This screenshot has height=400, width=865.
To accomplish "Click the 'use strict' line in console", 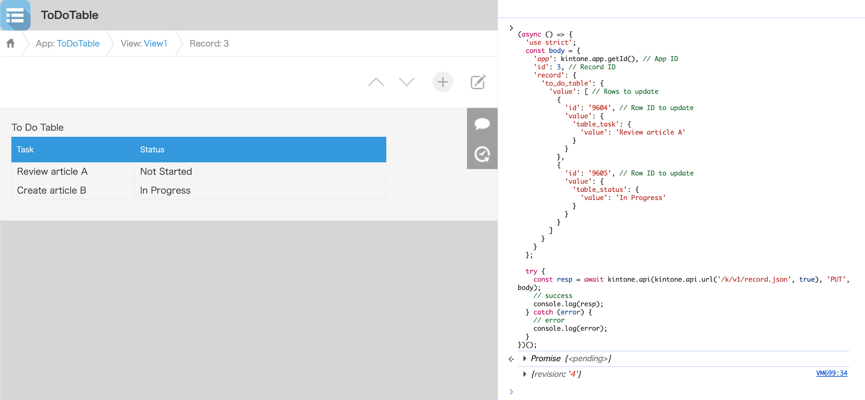I will coord(551,42).
